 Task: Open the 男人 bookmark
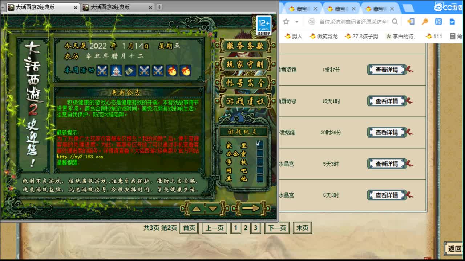tap(294, 36)
